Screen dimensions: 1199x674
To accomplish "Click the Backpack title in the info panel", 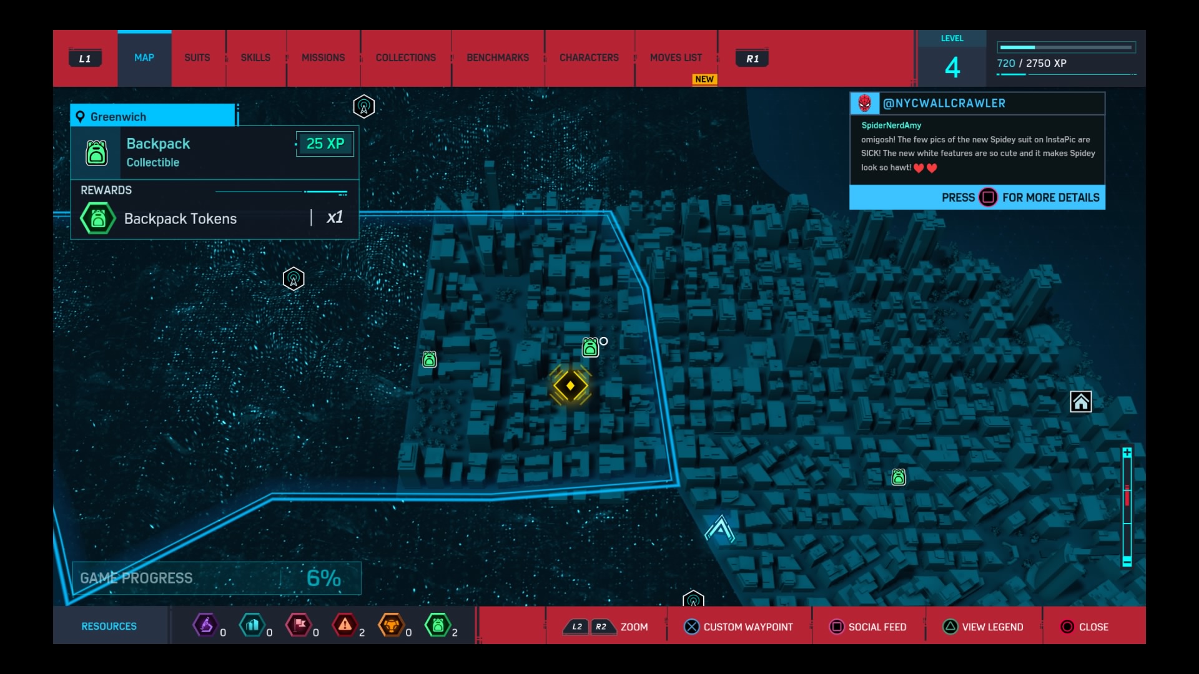I will pyautogui.click(x=158, y=144).
